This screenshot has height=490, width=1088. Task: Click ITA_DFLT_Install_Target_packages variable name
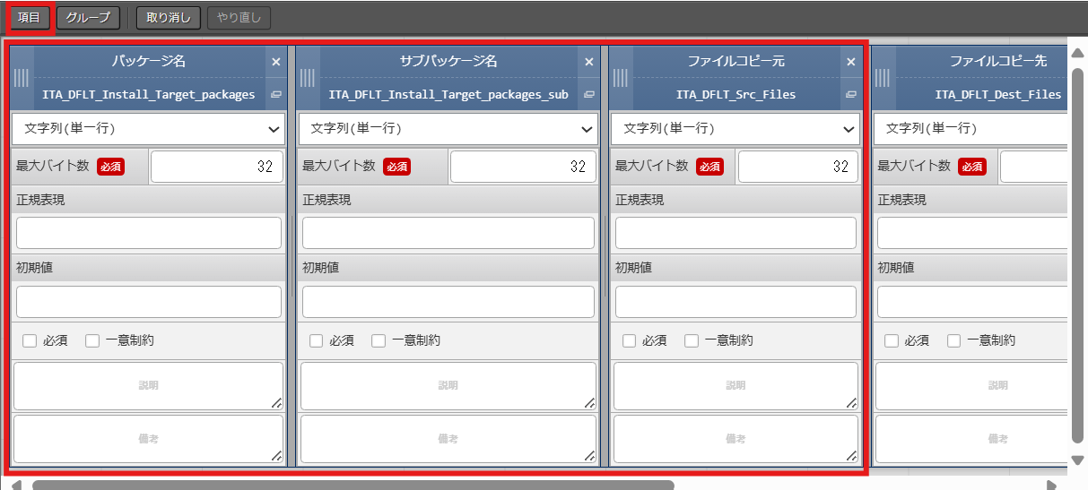[x=149, y=94]
